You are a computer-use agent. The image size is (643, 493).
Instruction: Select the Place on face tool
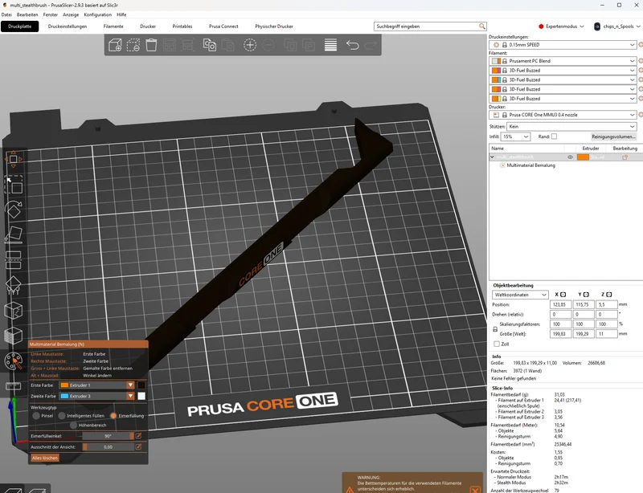(13, 234)
